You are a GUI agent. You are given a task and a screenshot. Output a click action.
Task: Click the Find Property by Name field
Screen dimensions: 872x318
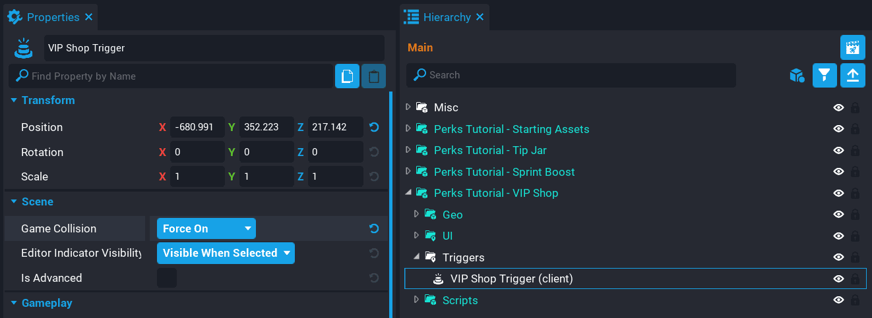click(x=175, y=76)
